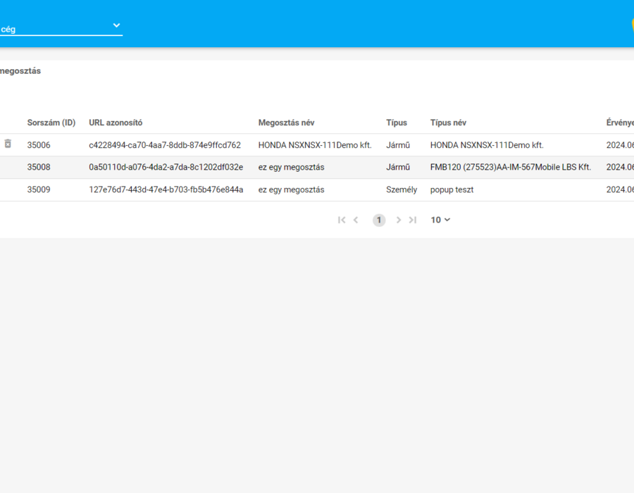Select the ID cell 35008
The width and height of the screenshot is (634, 493).
[39, 168]
